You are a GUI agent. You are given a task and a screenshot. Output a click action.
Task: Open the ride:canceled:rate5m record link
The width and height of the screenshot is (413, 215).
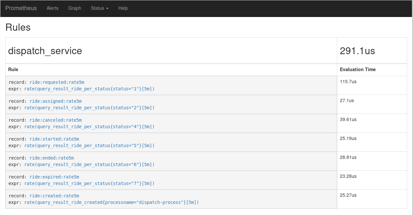click(x=55, y=120)
